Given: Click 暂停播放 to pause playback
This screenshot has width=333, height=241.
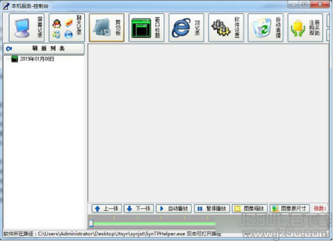Looking at the screenshot, I should (212, 209).
